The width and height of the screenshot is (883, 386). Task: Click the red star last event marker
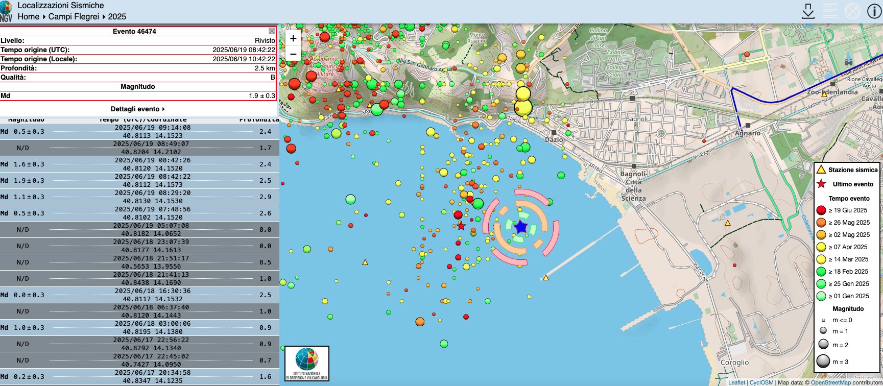coord(461,226)
